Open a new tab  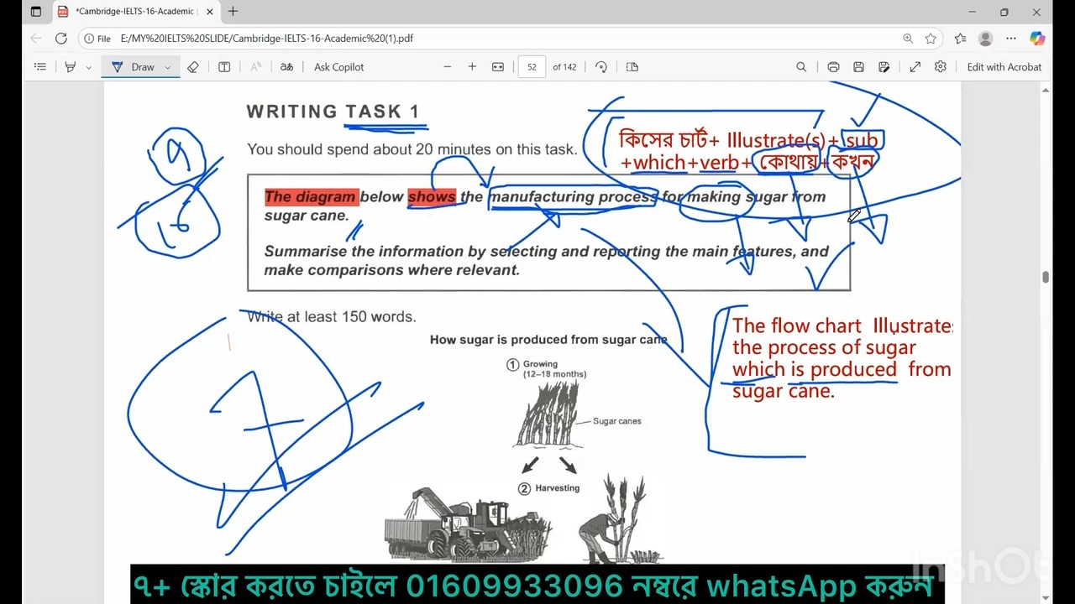point(233,12)
